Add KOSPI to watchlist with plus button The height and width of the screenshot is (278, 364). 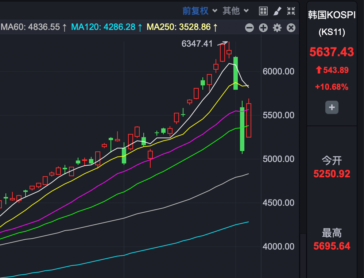332,108
